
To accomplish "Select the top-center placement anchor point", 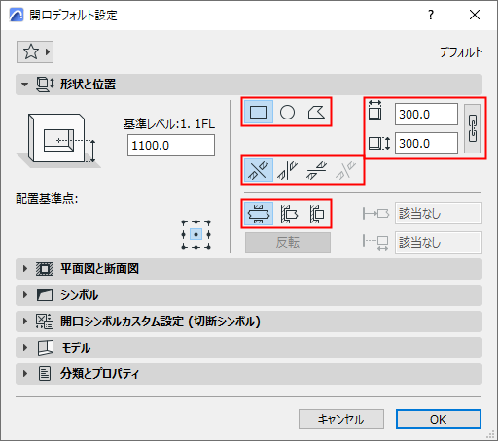I will point(196,222).
